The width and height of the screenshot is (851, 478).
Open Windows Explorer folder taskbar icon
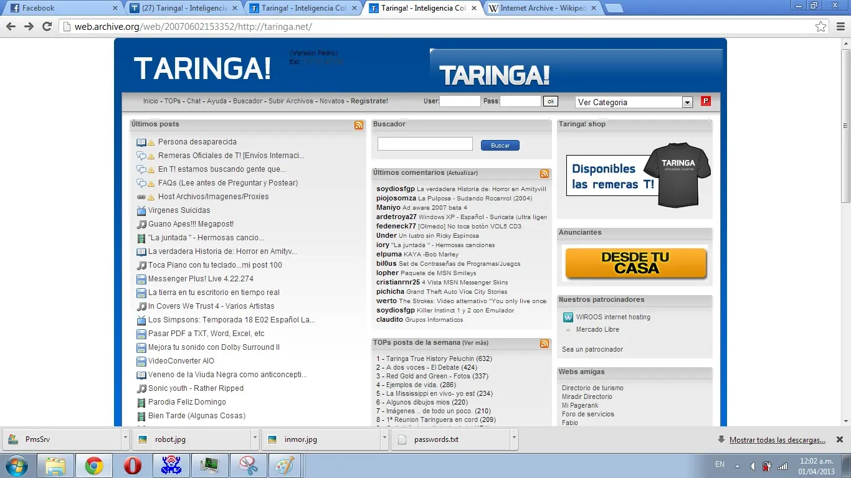(x=55, y=466)
